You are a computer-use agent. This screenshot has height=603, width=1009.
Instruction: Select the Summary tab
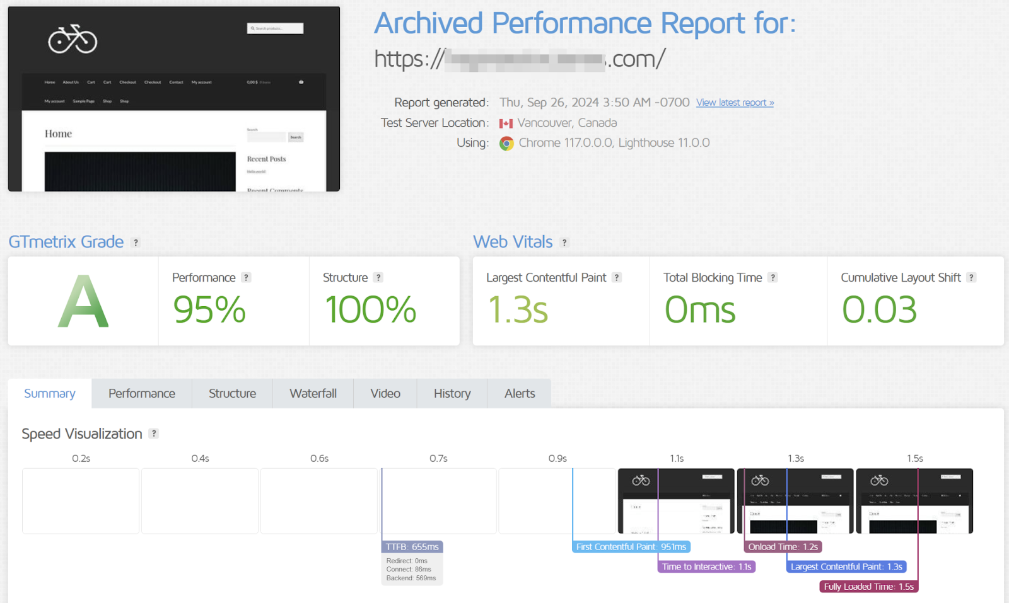[x=50, y=393]
